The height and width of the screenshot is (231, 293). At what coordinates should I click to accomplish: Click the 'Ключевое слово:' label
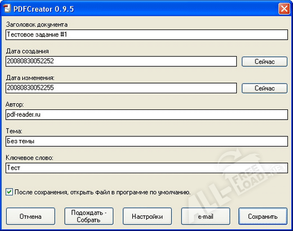tap(30, 158)
